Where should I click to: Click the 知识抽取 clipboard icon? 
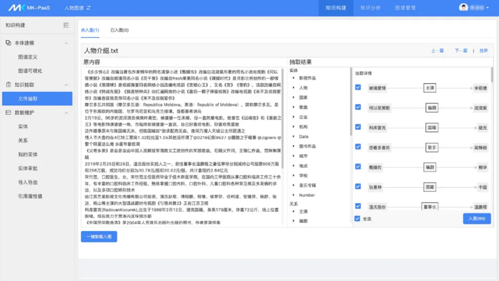coord(9,85)
